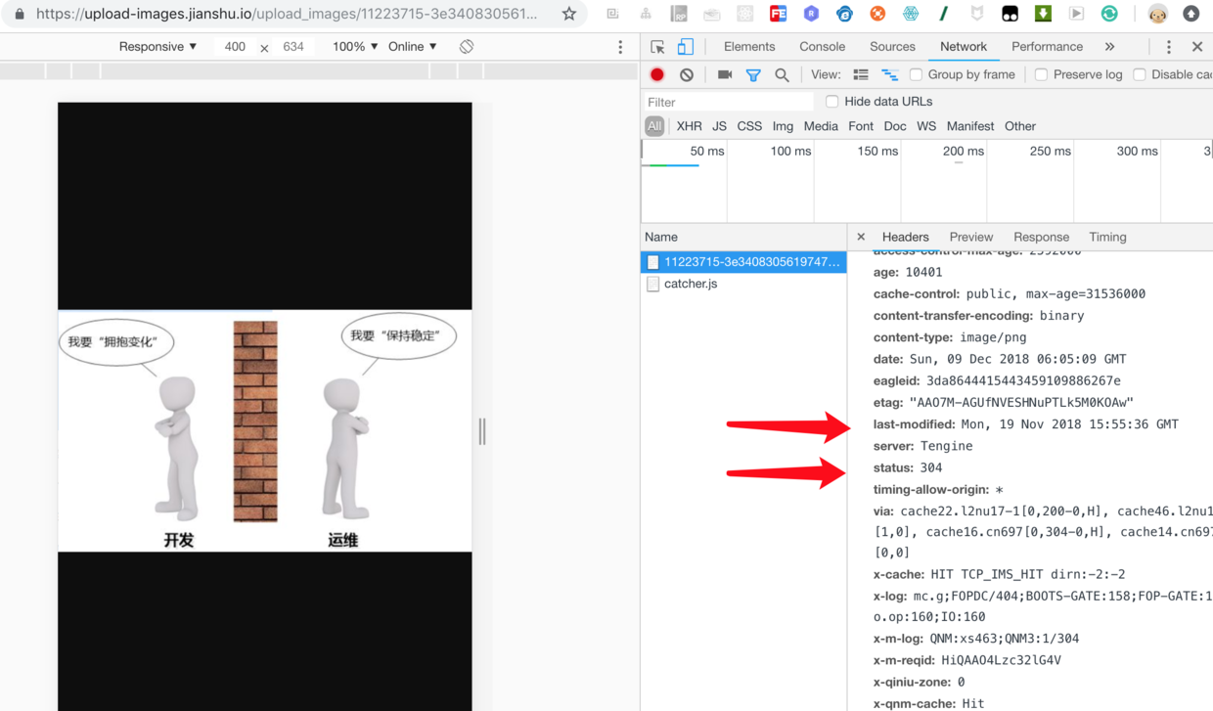Filter requests by Media
This screenshot has width=1213, height=711.
coord(821,126)
